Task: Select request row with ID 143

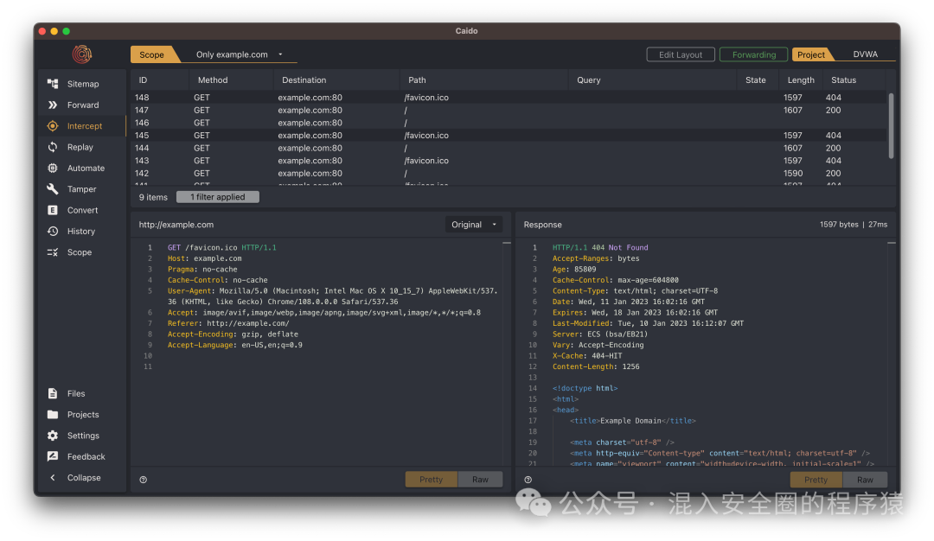Action: [509, 161]
